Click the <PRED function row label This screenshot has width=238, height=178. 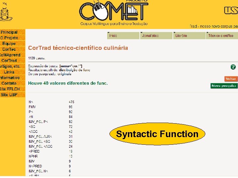tap(34, 151)
